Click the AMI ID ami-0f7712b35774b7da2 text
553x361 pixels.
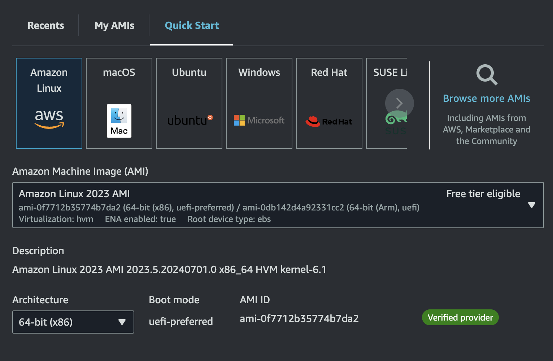(x=299, y=318)
